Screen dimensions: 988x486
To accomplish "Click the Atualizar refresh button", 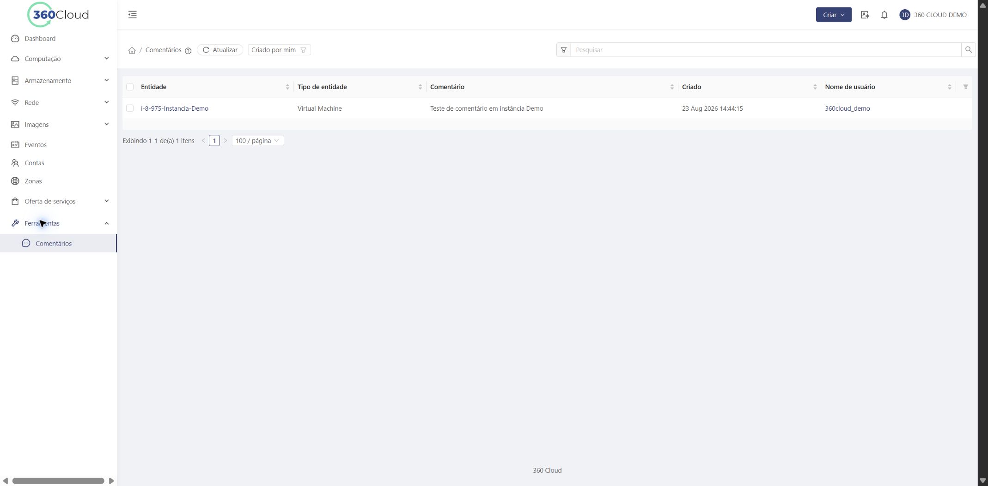I will pos(220,50).
